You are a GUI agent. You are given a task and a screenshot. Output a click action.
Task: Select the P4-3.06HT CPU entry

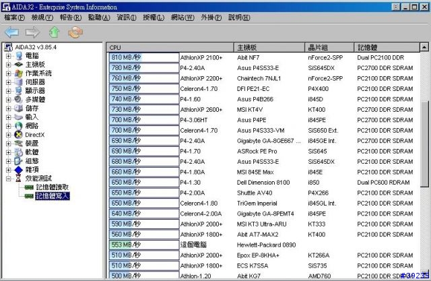click(x=194, y=120)
